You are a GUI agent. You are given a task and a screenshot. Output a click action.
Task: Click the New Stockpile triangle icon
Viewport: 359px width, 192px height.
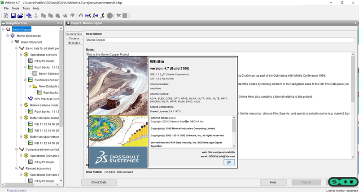click(x=35, y=86)
